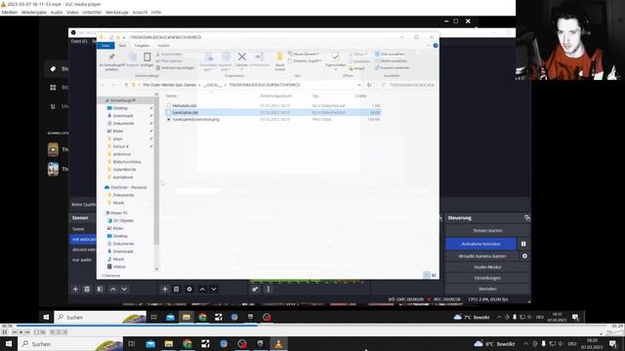The image size is (625, 351).
Task: Open Explorer address bar history dropdown
Action: [x=359, y=85]
